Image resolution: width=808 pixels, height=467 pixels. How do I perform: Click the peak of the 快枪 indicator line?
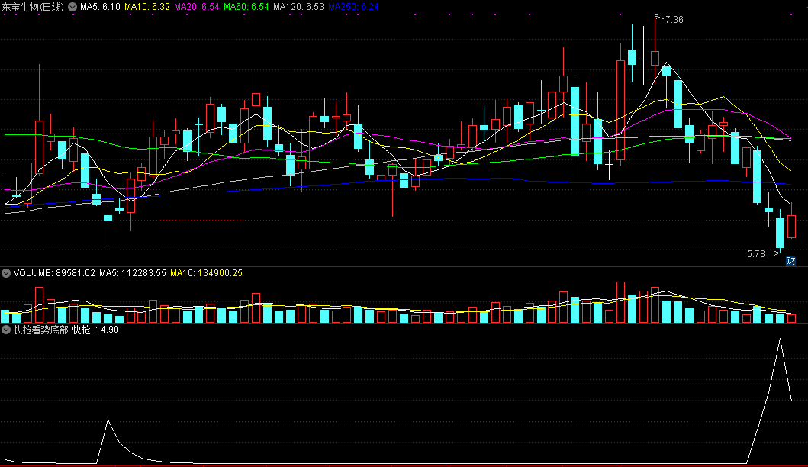pos(781,339)
